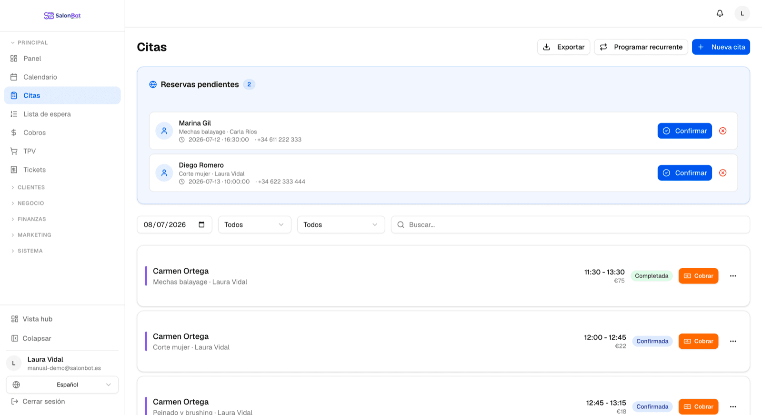Create a Nueva cita
Screen dimensions: 762x415
coord(721,47)
